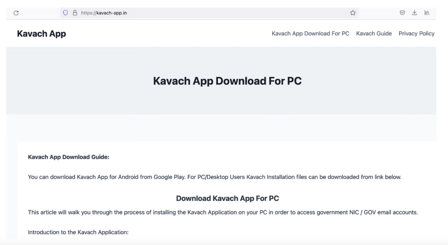
Task: Click the gray hero banner area
Action: pos(221,81)
